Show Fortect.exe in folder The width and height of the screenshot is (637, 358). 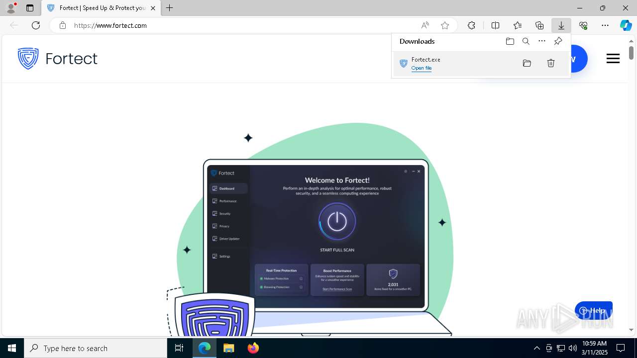point(527,63)
